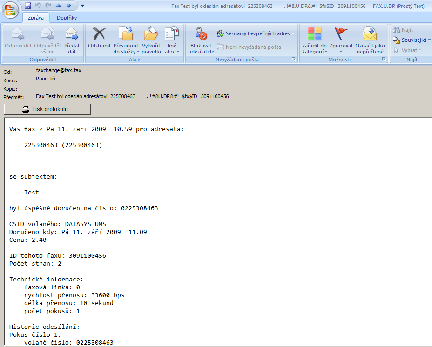
Task: Click text 'ID tohoto faxu: 3091100456'
Action: (x=58, y=255)
